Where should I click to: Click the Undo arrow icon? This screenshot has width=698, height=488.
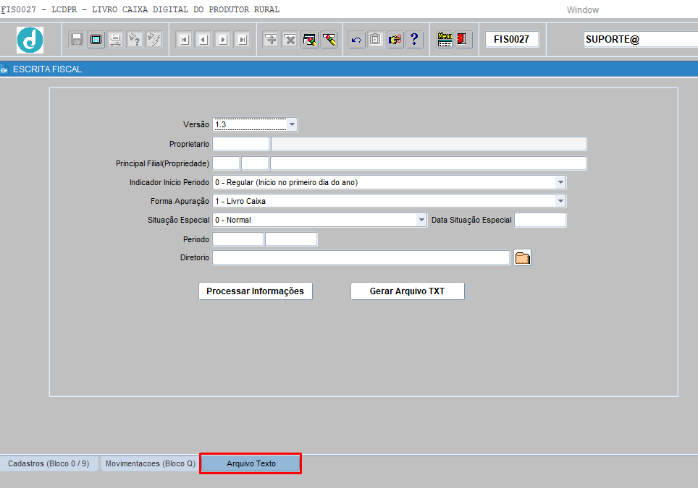point(356,40)
